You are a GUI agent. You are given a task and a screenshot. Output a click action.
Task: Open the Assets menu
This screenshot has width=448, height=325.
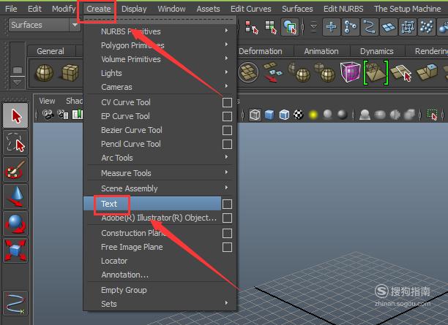[x=208, y=9]
